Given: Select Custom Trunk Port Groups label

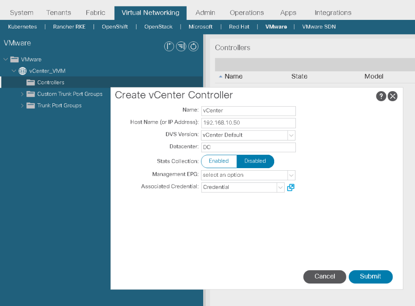Looking at the screenshot, I should tap(70, 94).
